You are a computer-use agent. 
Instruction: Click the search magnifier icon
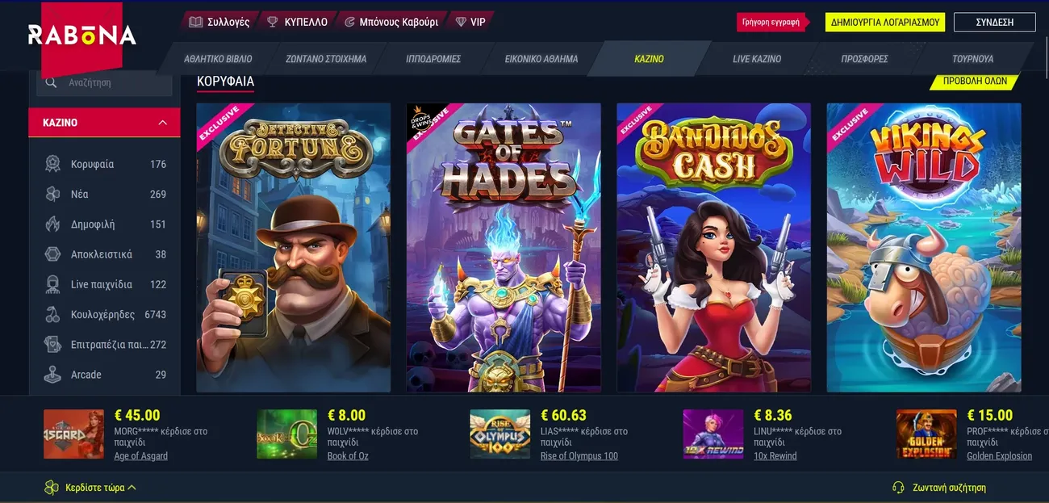(51, 82)
